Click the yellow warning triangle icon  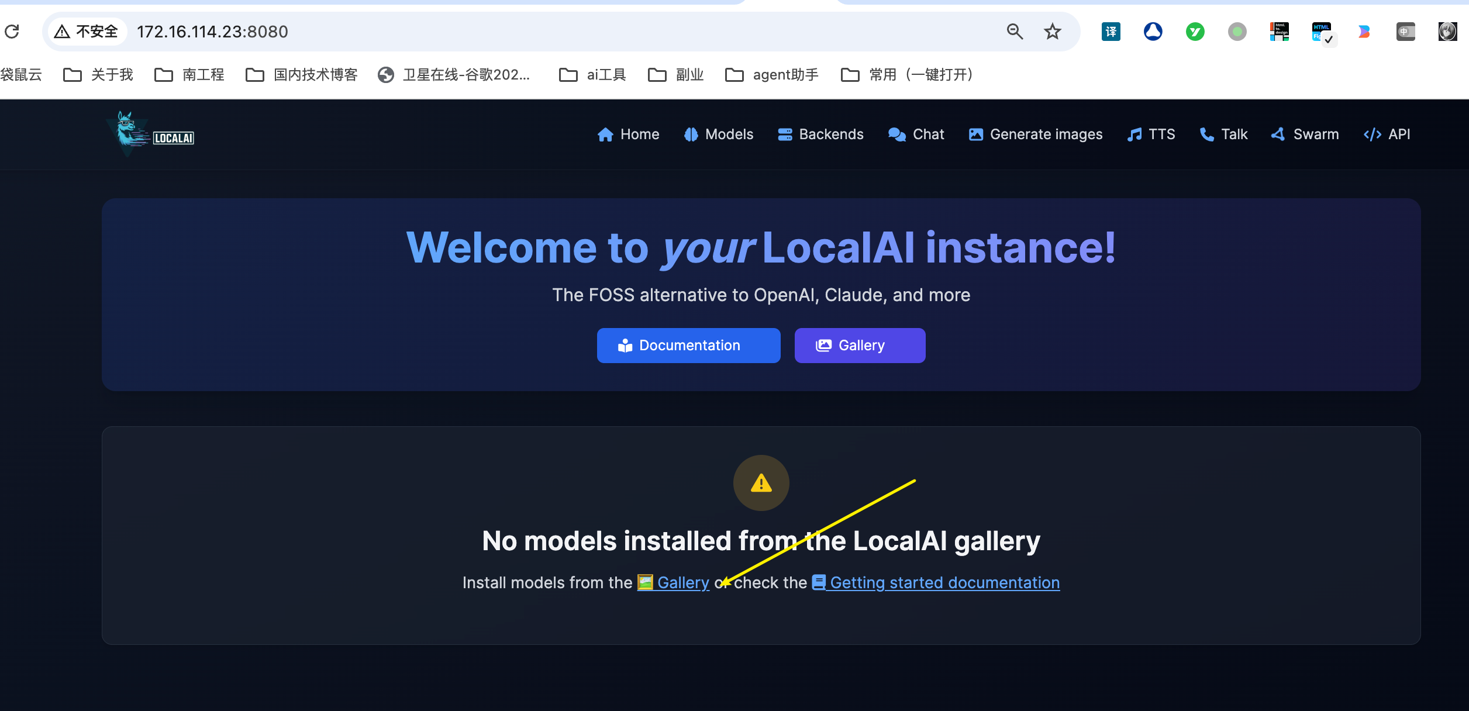click(x=761, y=483)
